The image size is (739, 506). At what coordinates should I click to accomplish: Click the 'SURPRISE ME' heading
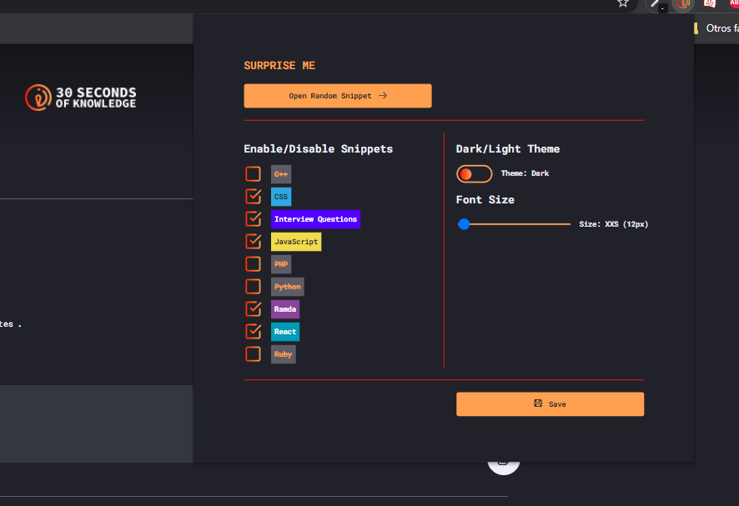pos(279,66)
